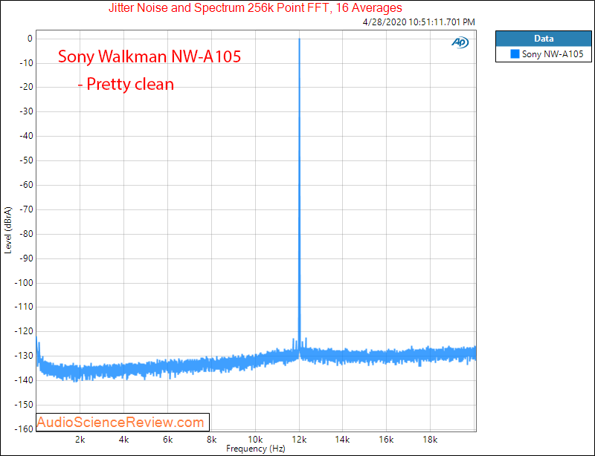Click the -50 level tick label

[26, 160]
